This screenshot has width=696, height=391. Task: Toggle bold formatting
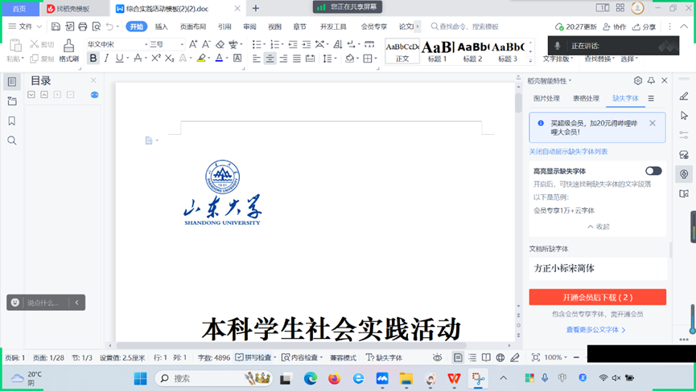93,58
